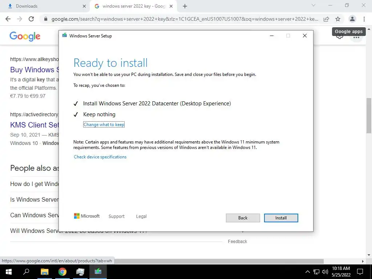Open Server Manager from the taskbar
The width and height of the screenshot is (372, 279).
tap(80, 272)
